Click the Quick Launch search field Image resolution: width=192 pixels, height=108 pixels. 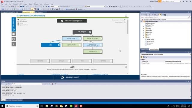[171, 1]
